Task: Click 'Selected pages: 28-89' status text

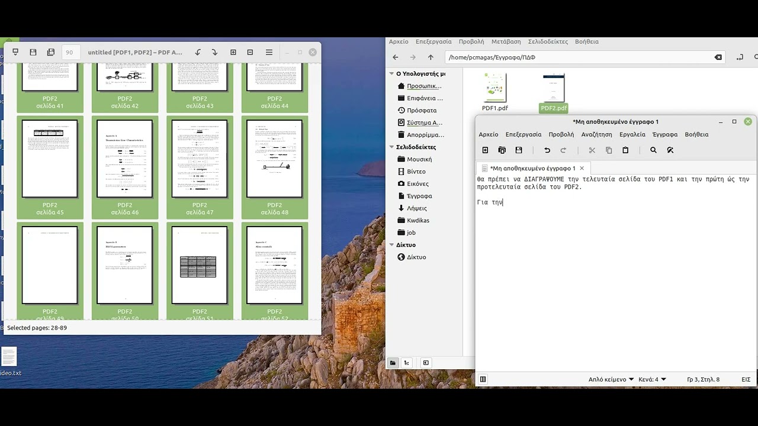Action: (x=37, y=328)
